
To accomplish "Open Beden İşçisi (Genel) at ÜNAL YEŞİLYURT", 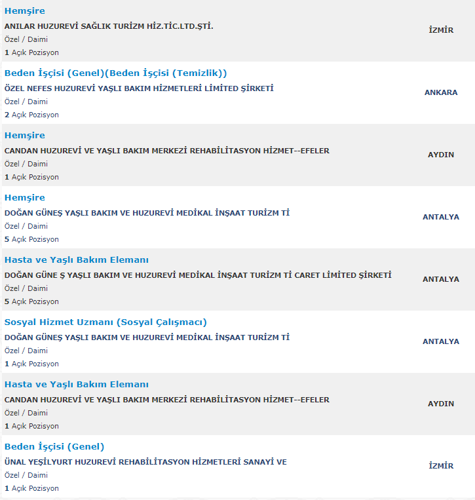I will [54, 446].
